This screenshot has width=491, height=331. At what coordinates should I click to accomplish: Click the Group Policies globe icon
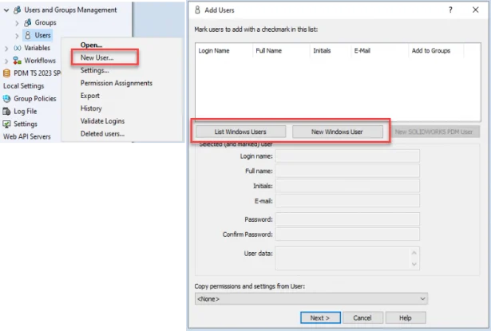[x=6, y=99]
